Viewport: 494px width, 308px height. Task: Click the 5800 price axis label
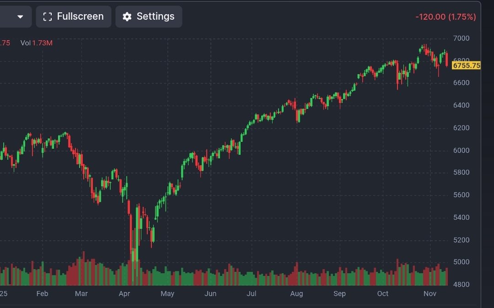point(461,173)
